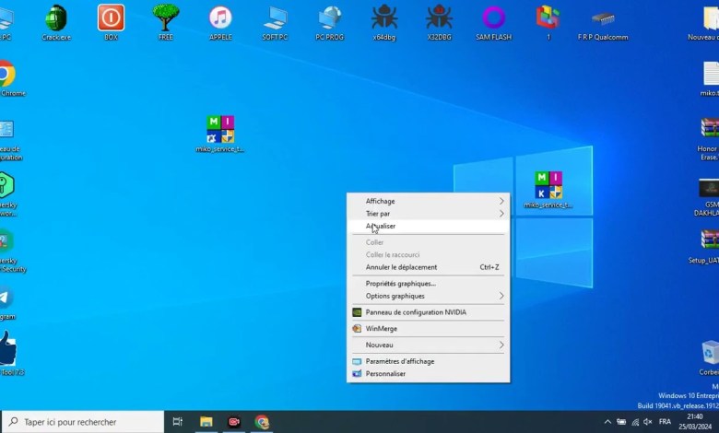
Task: Open the F.R.P Qualcomm chip icon
Action: (603, 20)
